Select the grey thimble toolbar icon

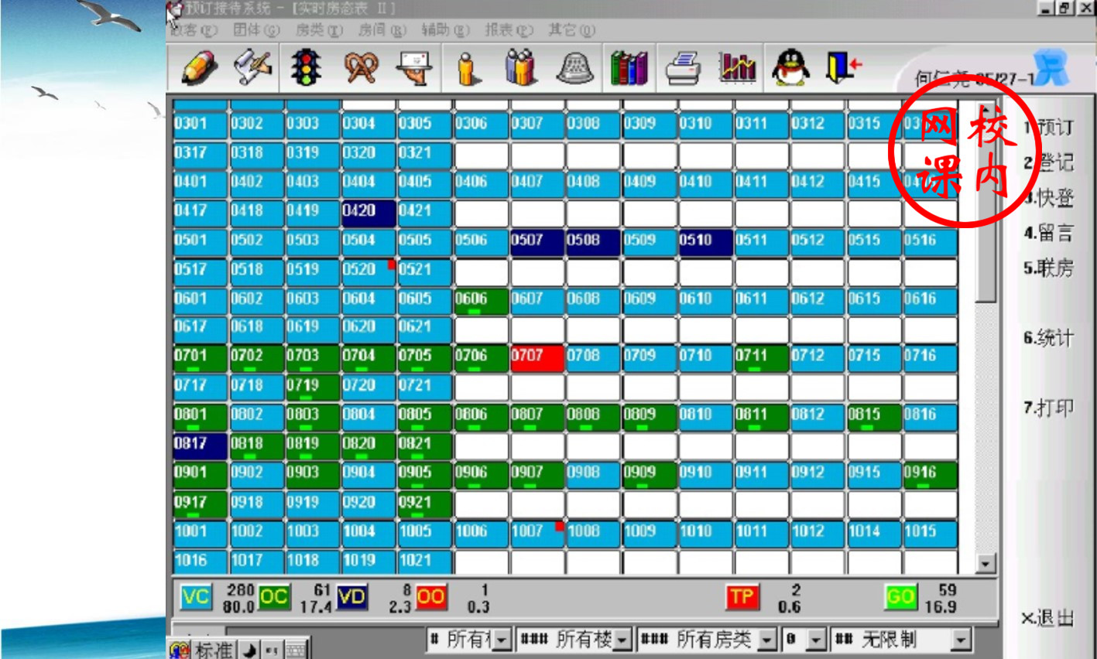click(x=575, y=68)
